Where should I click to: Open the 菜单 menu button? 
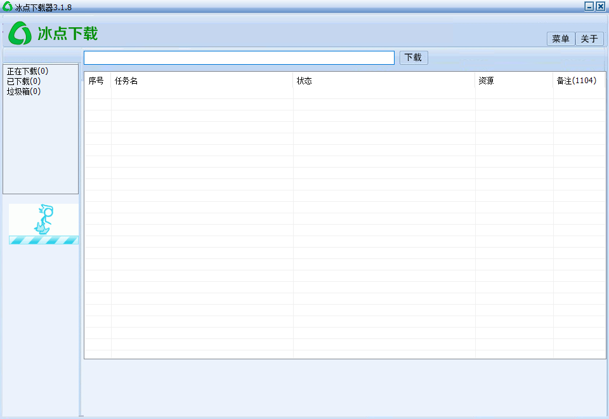[560, 39]
